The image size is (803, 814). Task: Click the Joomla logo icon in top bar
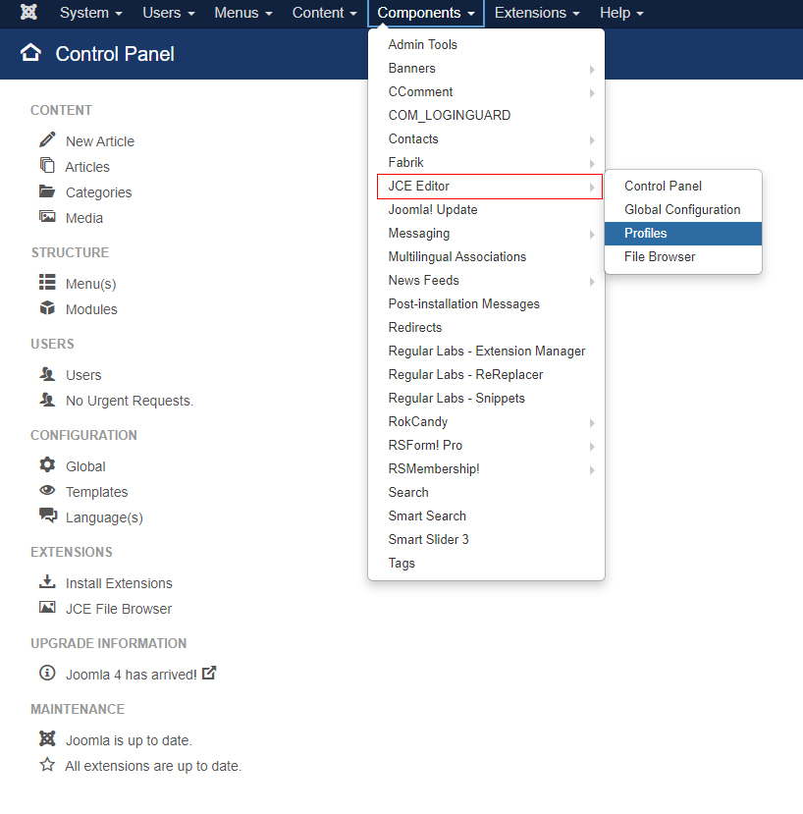[28, 12]
